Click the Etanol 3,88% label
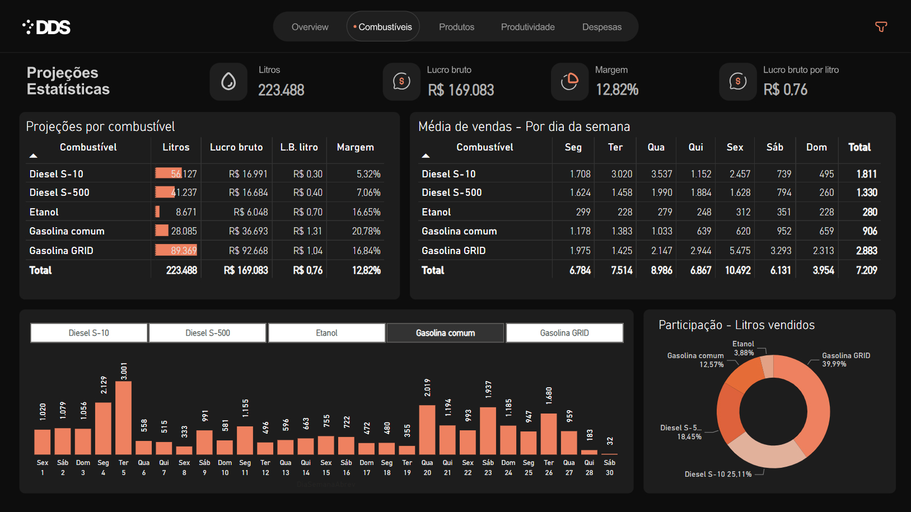Screen dimensions: 911x512 click(x=744, y=349)
